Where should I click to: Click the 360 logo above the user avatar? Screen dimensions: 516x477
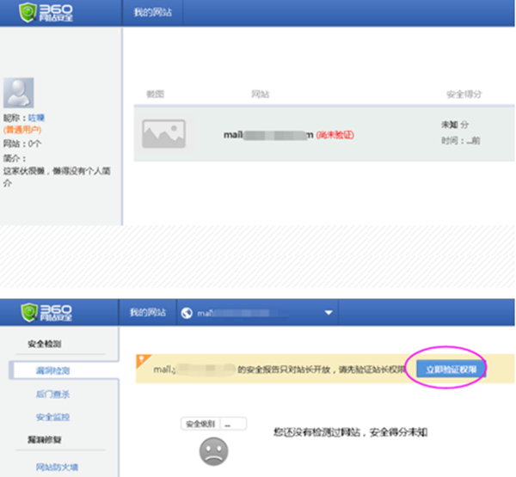tap(46, 13)
